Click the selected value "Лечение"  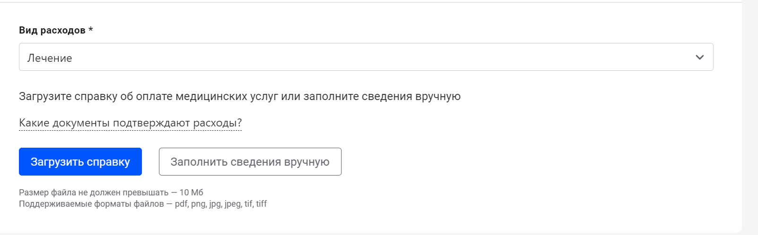coord(50,58)
